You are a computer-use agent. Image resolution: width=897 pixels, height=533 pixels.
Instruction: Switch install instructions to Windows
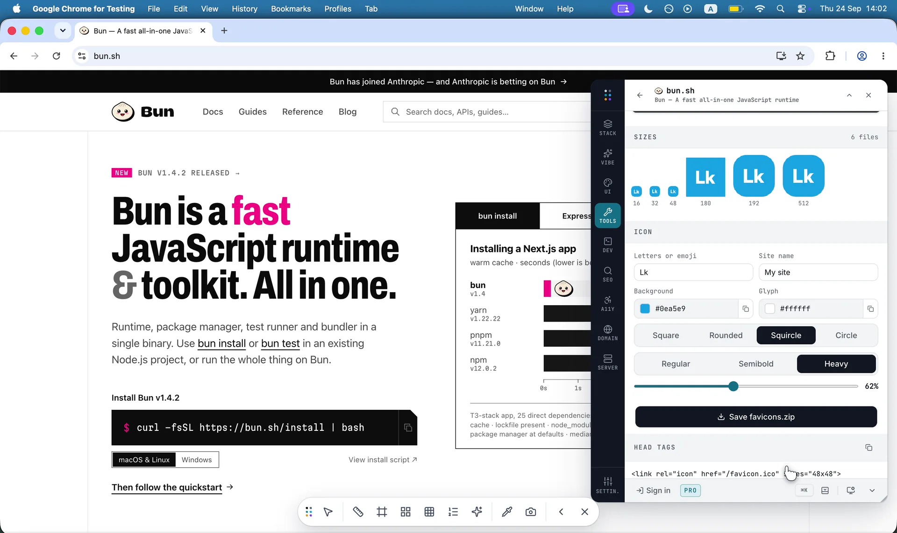197,460
